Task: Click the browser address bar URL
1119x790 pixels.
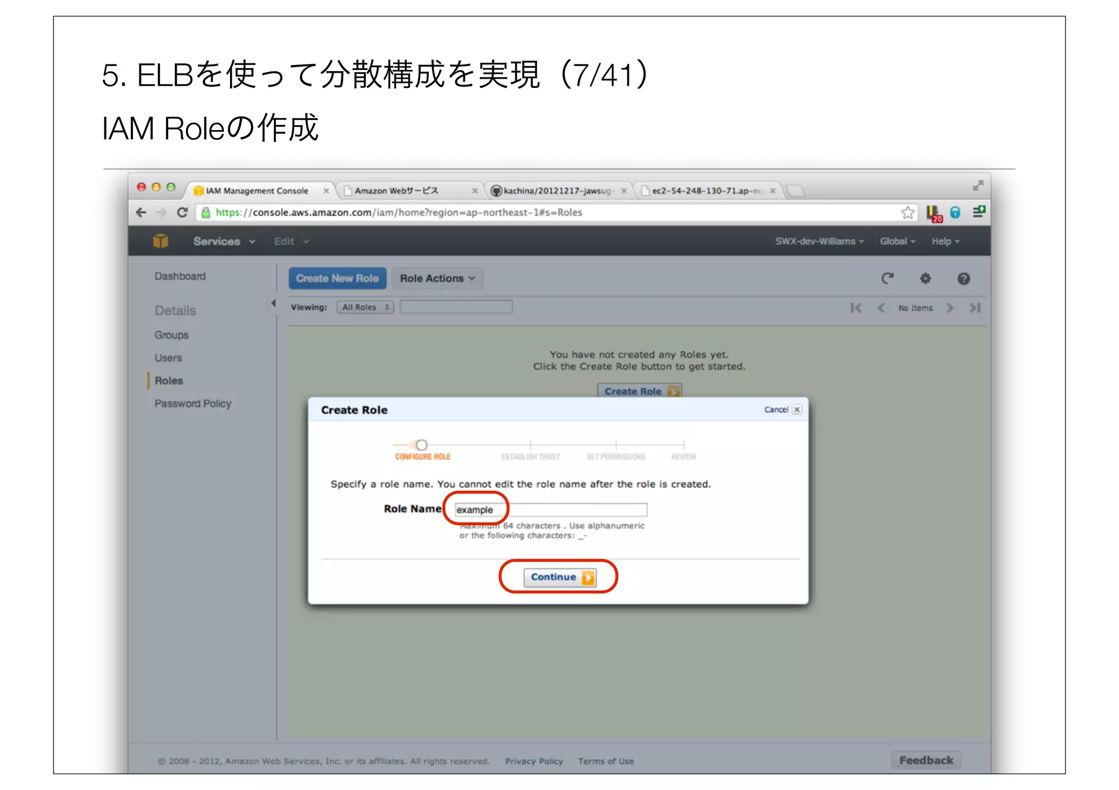Action: click(399, 212)
